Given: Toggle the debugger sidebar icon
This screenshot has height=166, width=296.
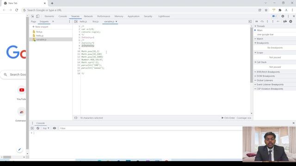Looking at the screenshot, I should pos(250,22).
